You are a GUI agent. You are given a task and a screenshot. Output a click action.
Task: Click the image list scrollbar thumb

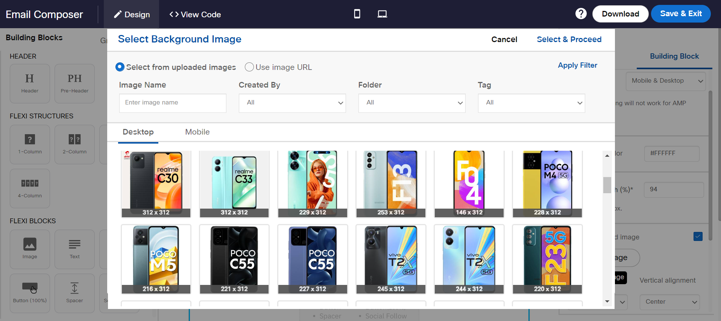607,185
